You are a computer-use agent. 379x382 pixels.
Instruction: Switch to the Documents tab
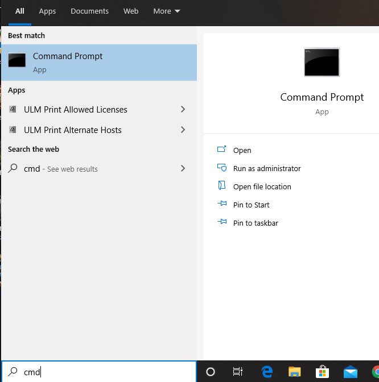[x=89, y=11]
